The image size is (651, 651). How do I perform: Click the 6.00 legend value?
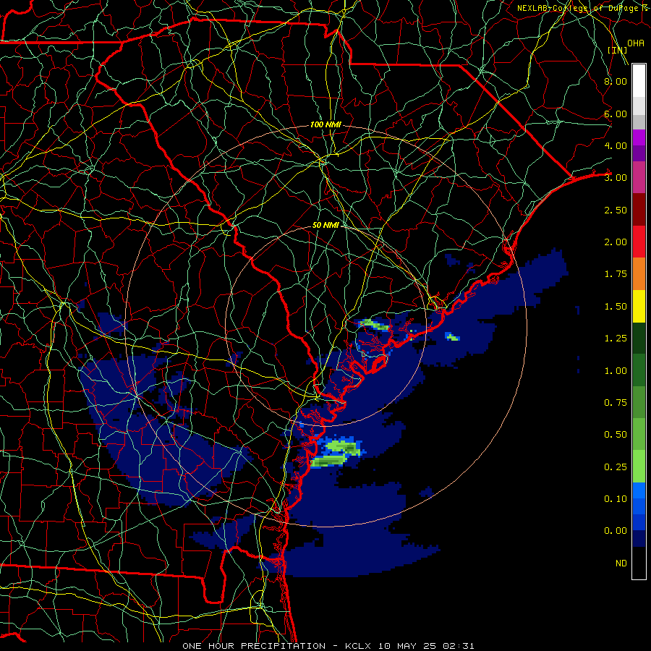[616, 114]
